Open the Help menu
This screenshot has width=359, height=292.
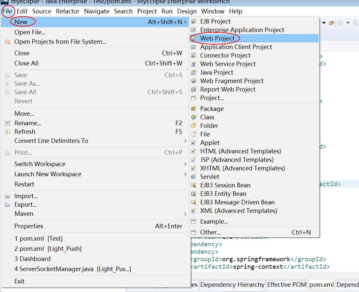click(x=236, y=11)
